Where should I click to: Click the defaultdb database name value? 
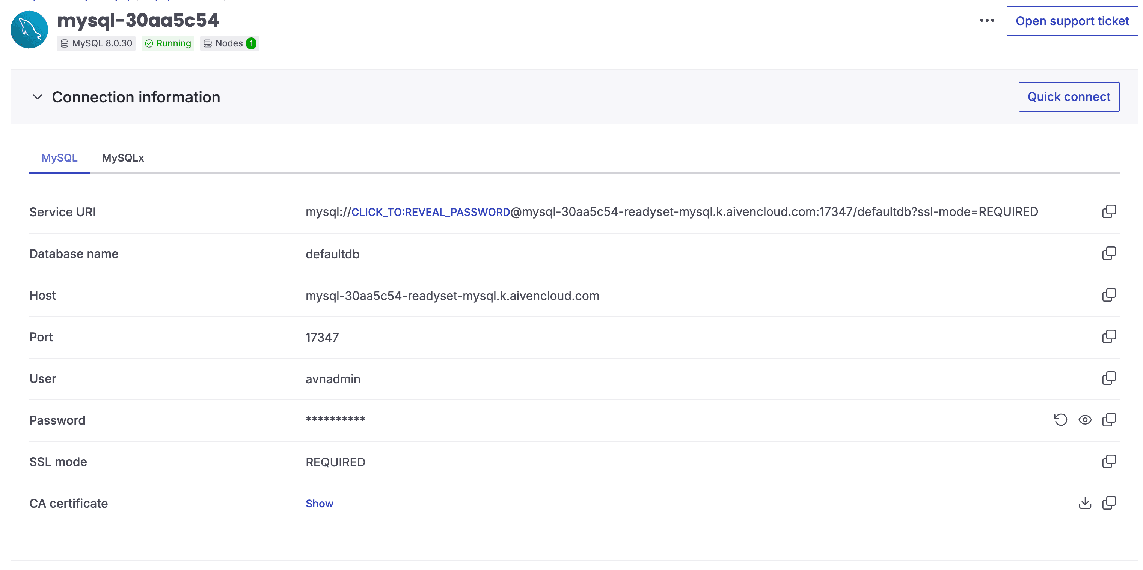click(332, 254)
